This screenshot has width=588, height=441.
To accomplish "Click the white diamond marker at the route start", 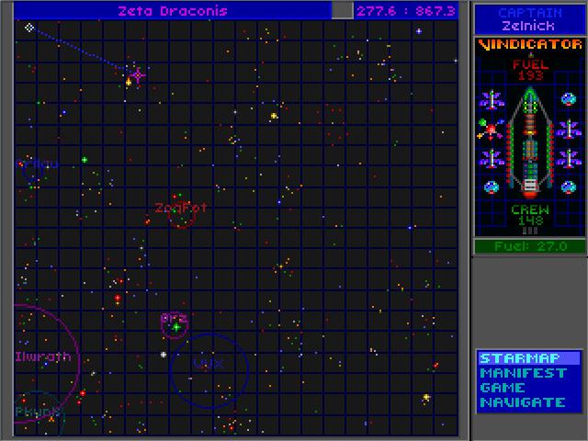I will pyautogui.click(x=29, y=28).
